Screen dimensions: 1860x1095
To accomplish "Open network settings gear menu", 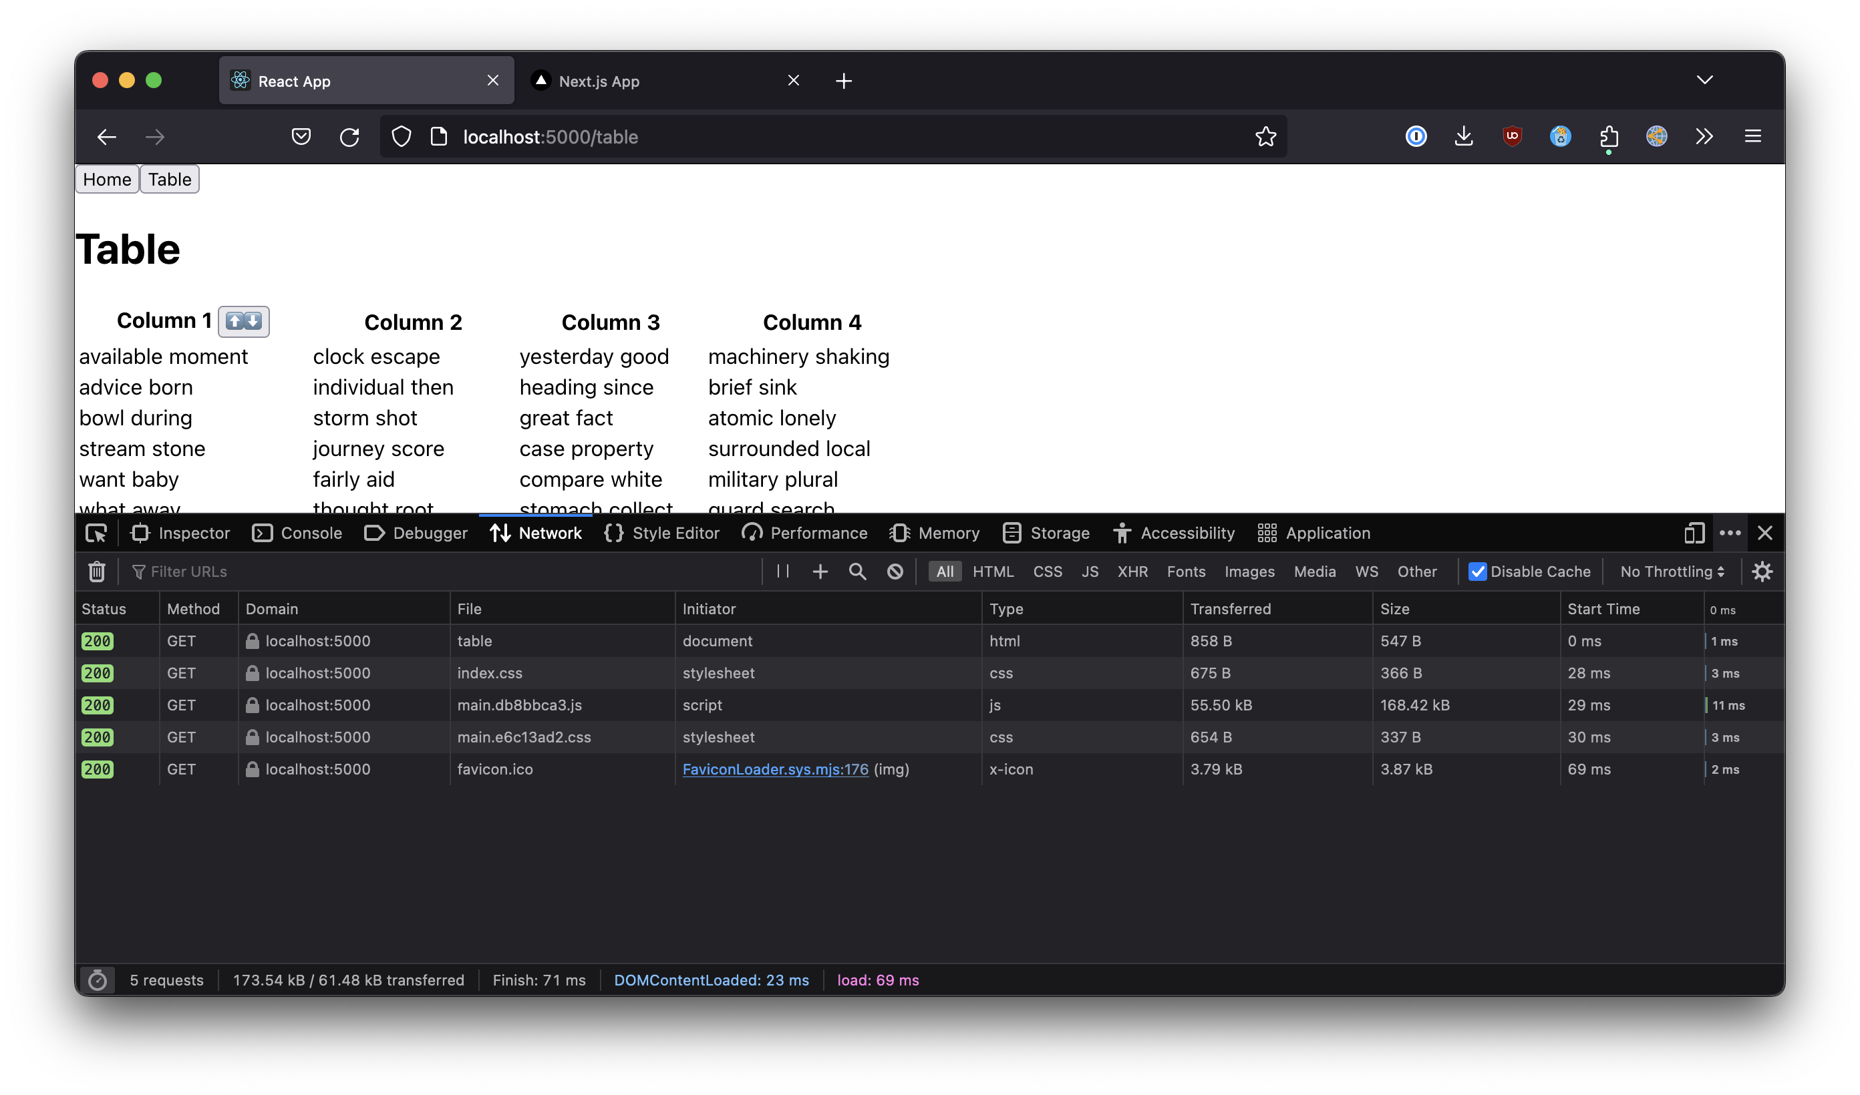I will point(1762,571).
